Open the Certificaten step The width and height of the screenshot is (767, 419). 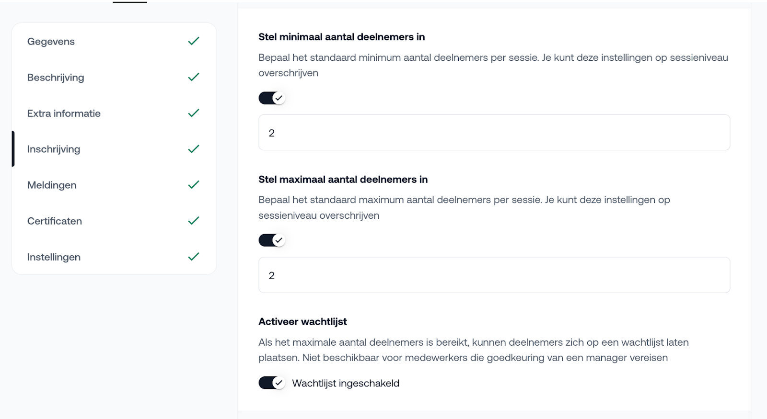pyautogui.click(x=55, y=221)
